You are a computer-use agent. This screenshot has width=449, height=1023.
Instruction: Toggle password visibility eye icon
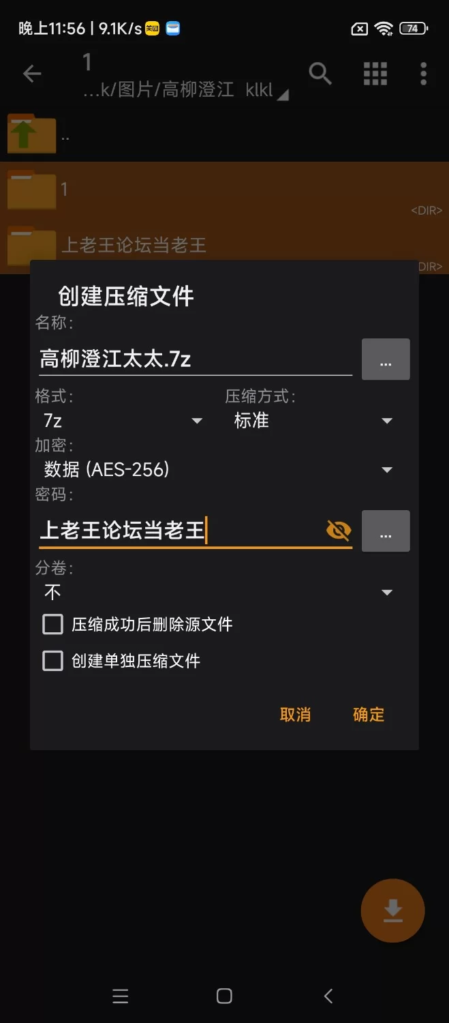(339, 530)
